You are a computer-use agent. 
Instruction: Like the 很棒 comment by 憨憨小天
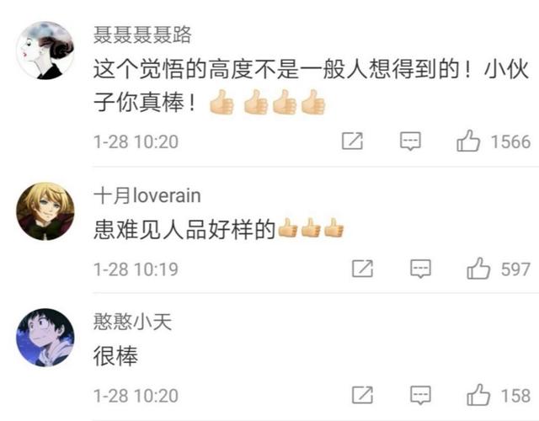coord(478,395)
